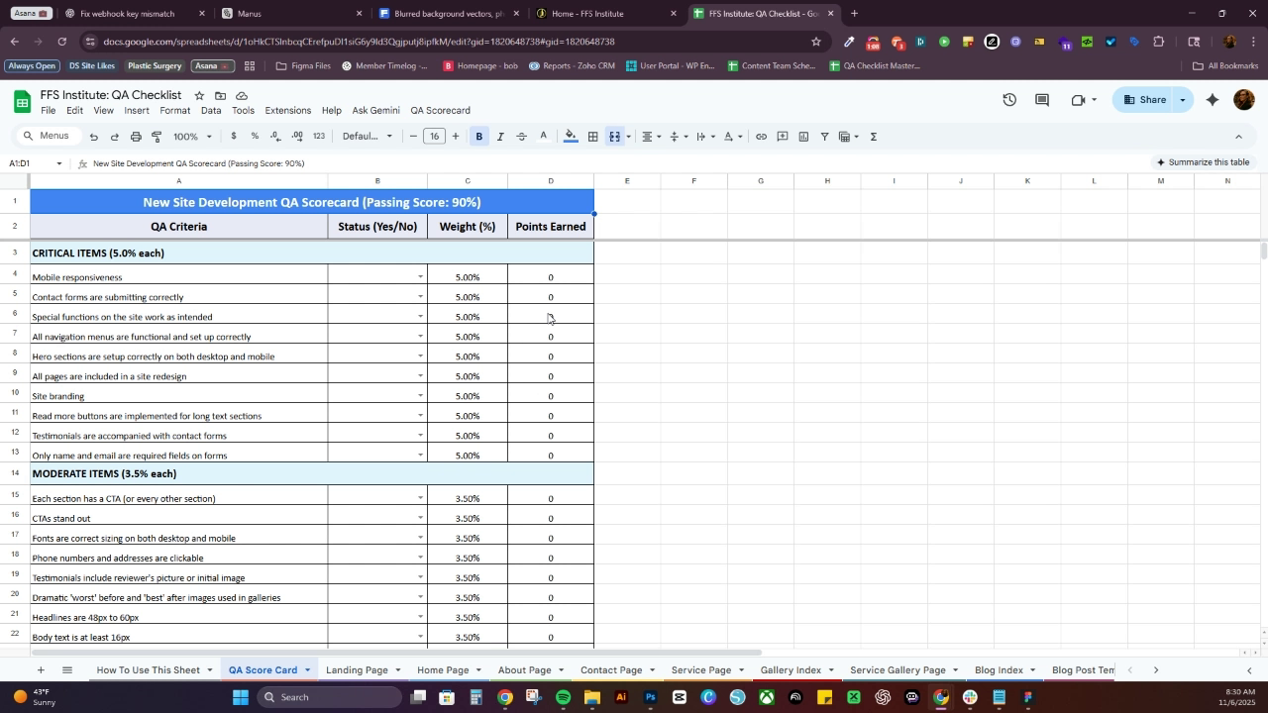Increase decimal places icon

pos(297,137)
